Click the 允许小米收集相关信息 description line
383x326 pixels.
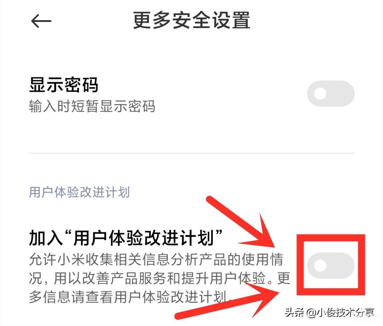156,259
